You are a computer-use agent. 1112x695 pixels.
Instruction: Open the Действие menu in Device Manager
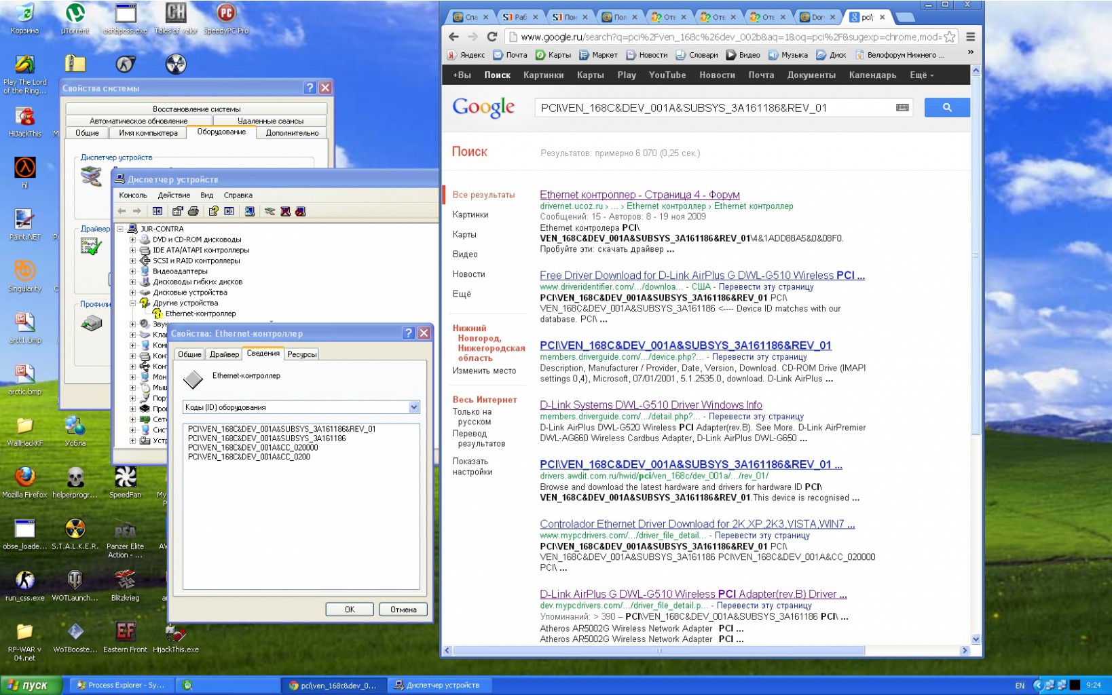[174, 195]
